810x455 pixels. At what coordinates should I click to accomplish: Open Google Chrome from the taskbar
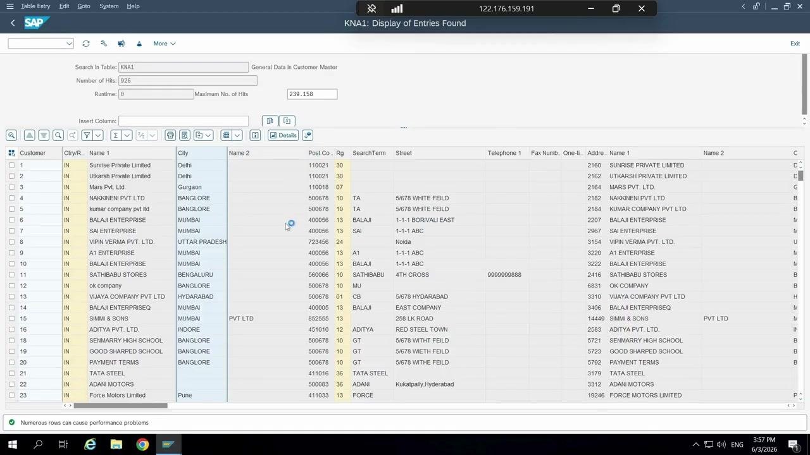click(142, 445)
